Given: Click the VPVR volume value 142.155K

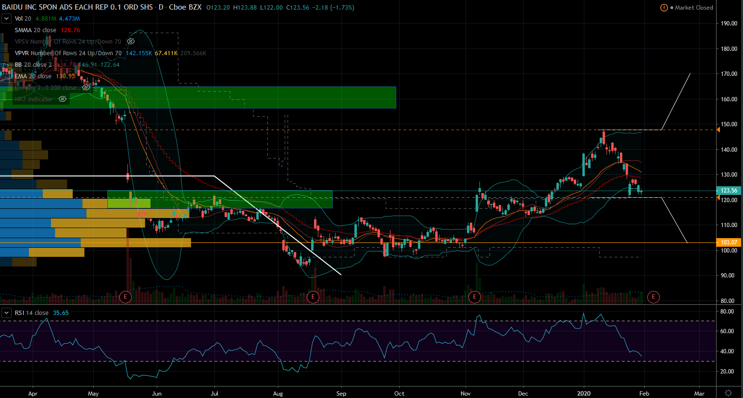Looking at the screenshot, I should (139, 53).
